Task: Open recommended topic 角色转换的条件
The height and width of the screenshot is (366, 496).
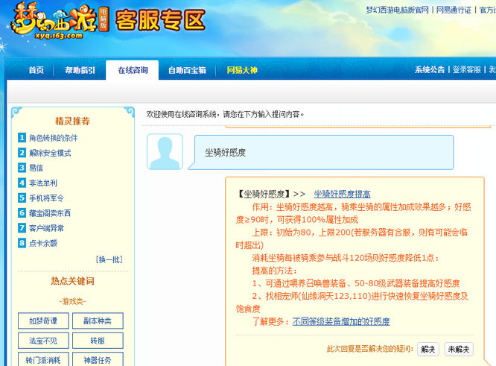Action: (53, 138)
